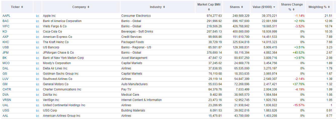Open the chart icon for Apple Inc

pyautogui.click(x=38, y=16)
